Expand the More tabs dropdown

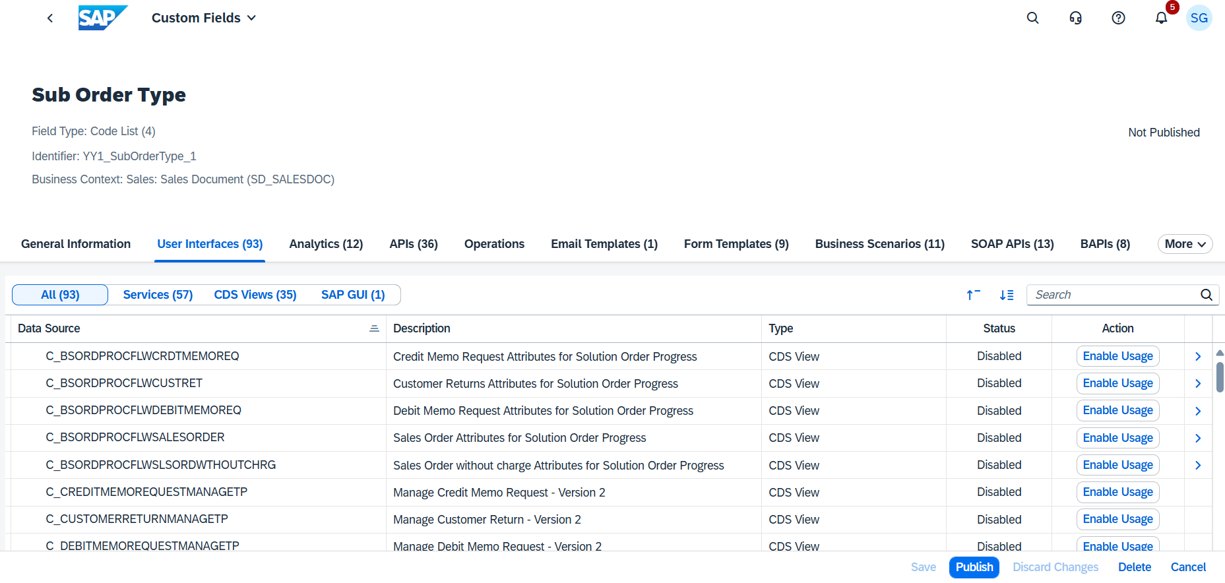click(x=1185, y=244)
